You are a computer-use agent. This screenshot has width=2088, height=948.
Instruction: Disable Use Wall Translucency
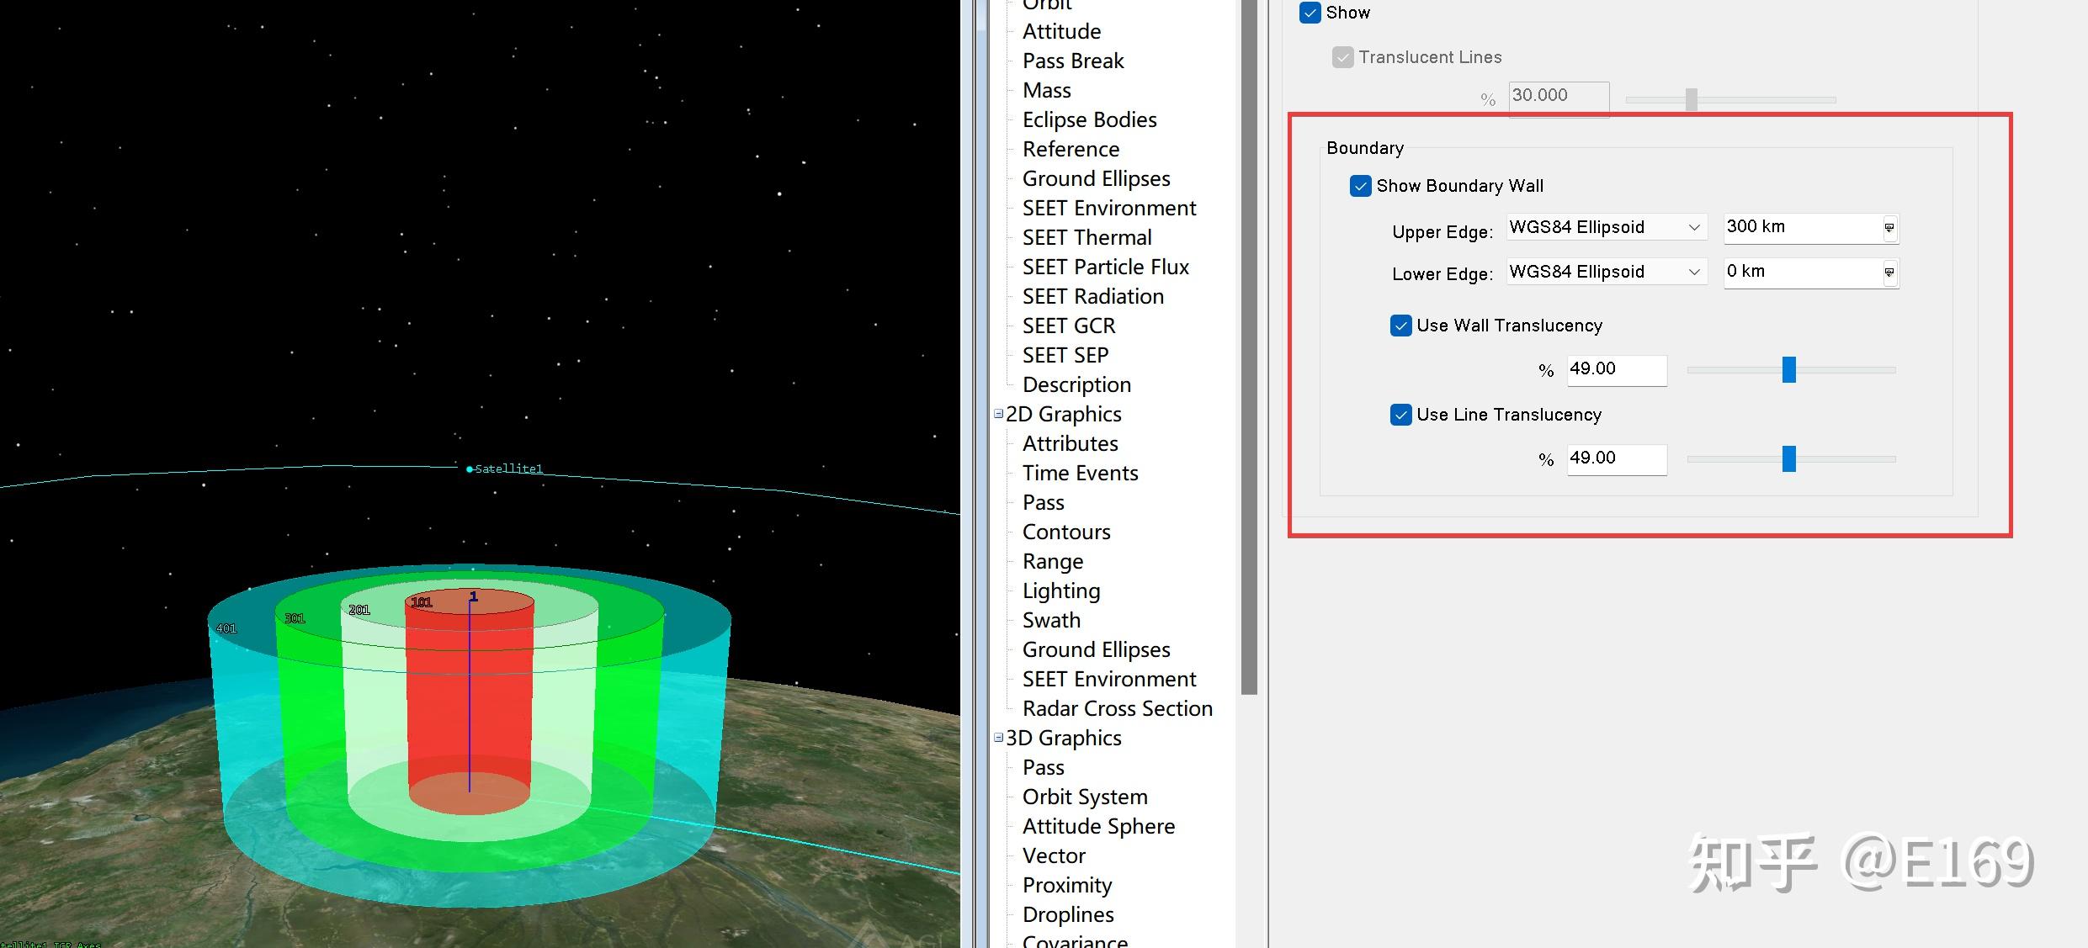click(x=1400, y=326)
